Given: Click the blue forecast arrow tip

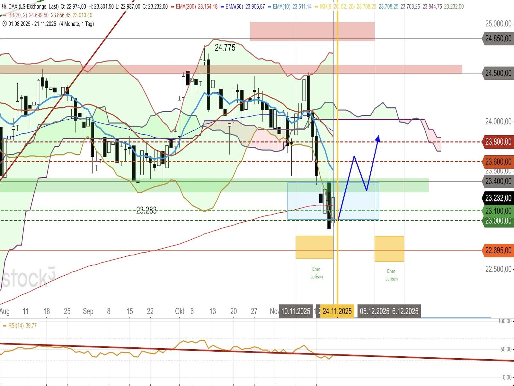Looking at the screenshot, I should 378,137.
